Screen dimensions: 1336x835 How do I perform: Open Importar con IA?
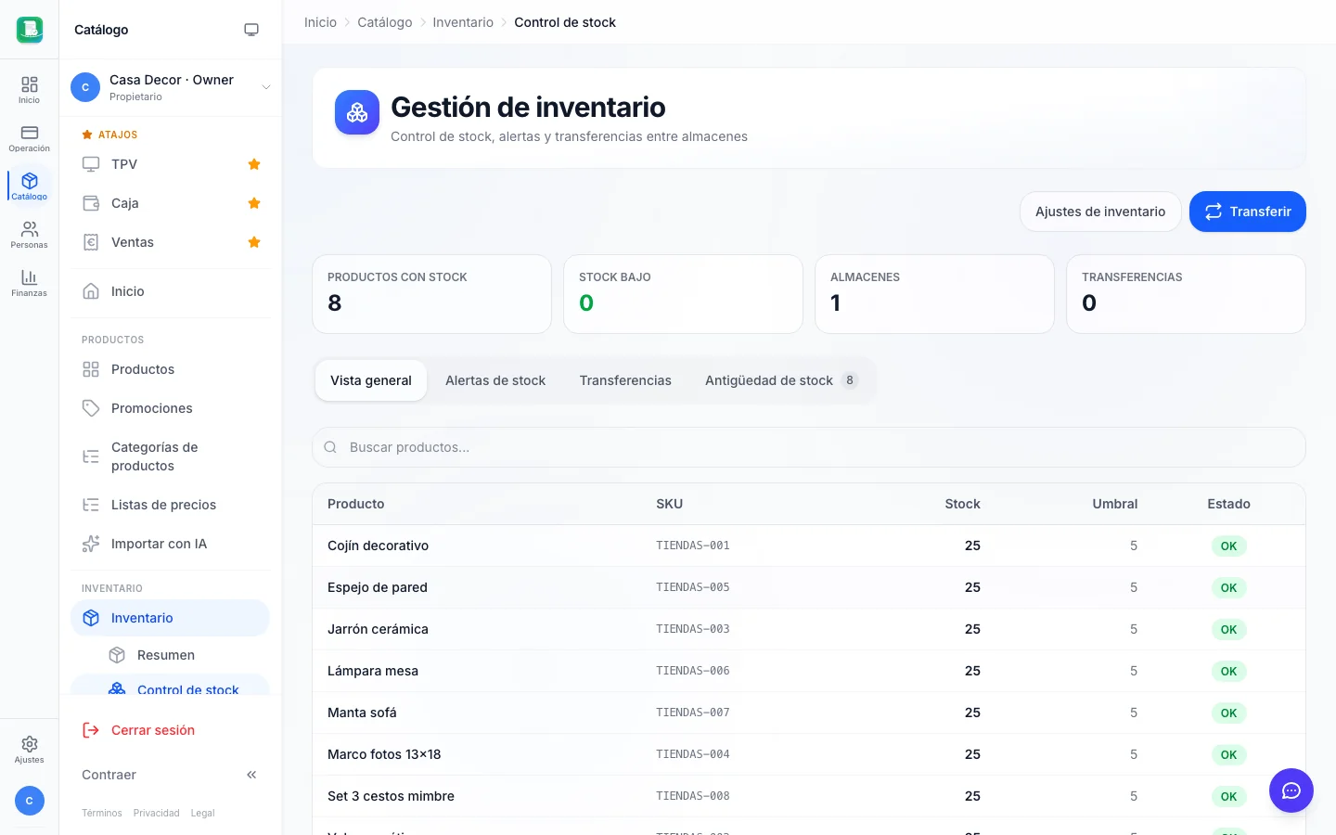click(170, 544)
